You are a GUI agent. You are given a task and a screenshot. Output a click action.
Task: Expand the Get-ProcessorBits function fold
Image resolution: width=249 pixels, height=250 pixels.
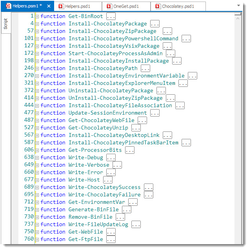click(37, 150)
